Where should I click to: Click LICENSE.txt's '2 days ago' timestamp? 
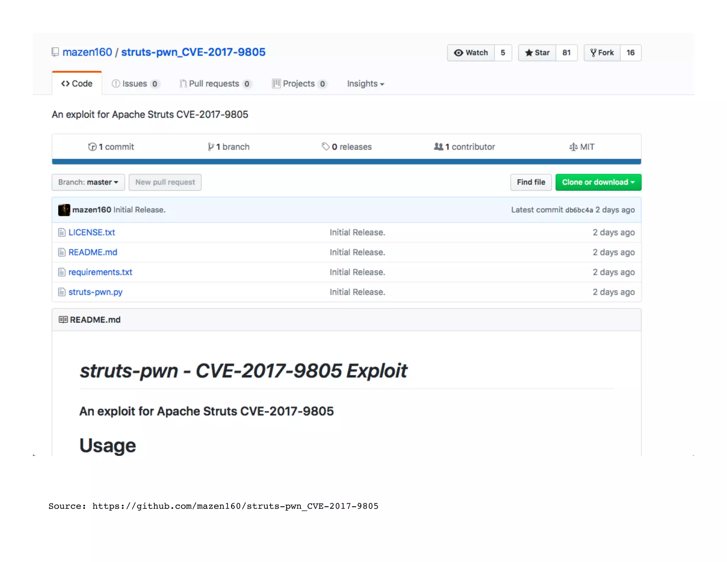coord(614,232)
